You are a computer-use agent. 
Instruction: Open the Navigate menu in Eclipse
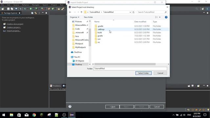(x=36, y=5)
